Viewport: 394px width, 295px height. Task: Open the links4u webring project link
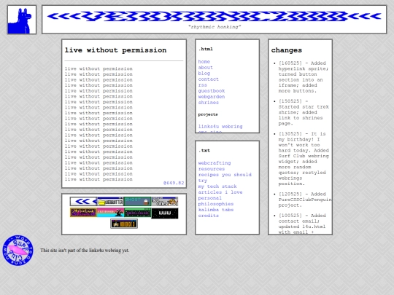(220, 127)
